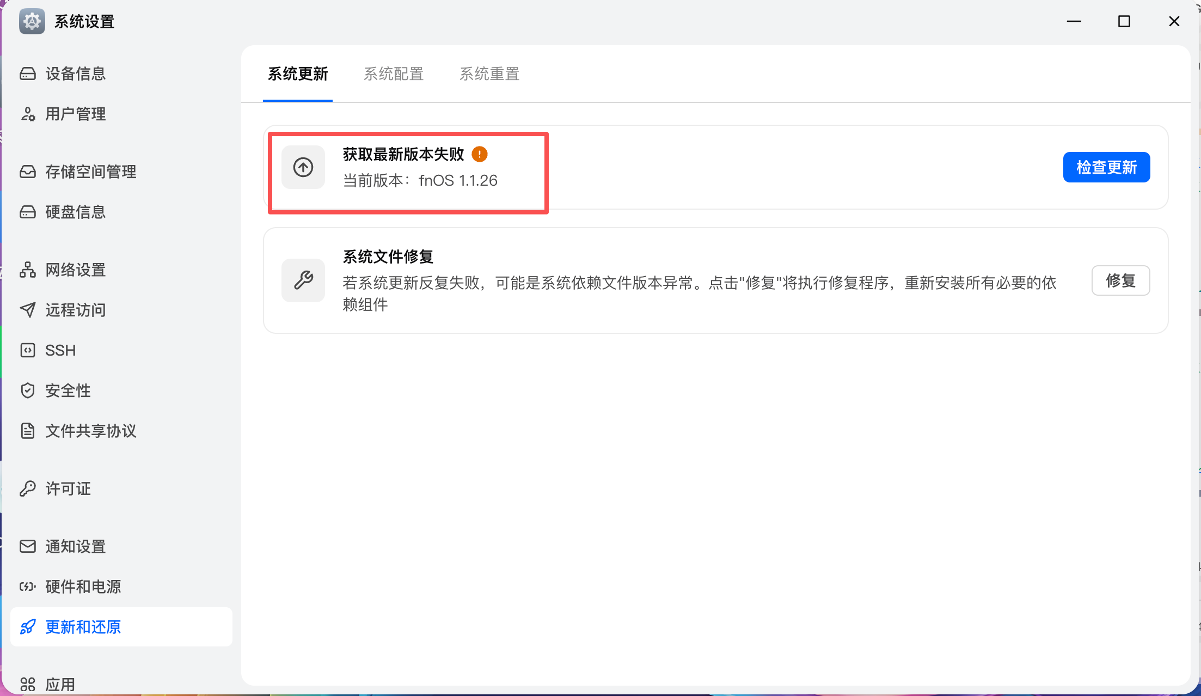The height and width of the screenshot is (696, 1201).
Task: Click the repair description starting 若系统更新反复失败
Action: [700, 294]
